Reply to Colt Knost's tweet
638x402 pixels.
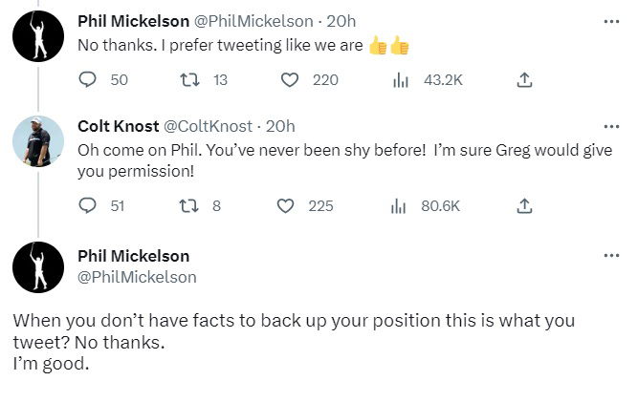pyautogui.click(x=88, y=205)
